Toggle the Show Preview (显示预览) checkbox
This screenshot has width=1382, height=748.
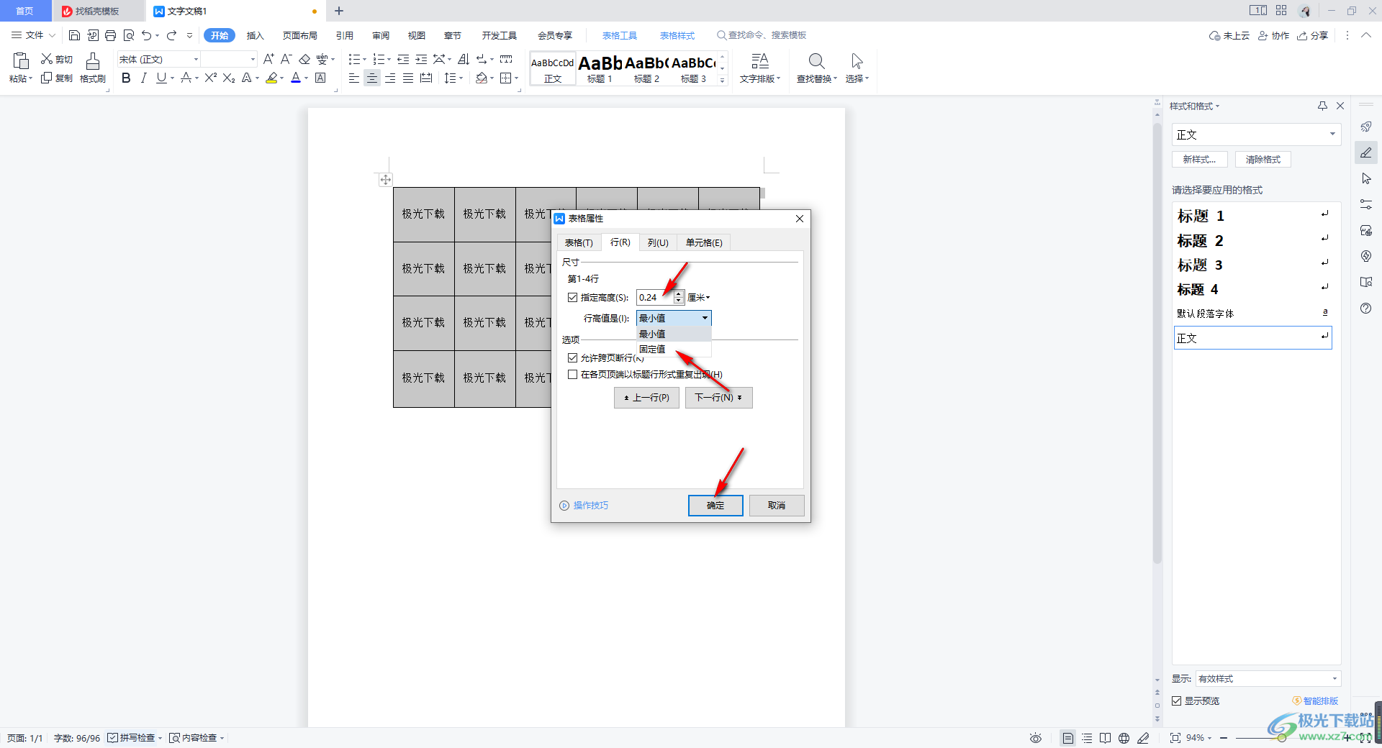(x=1176, y=701)
